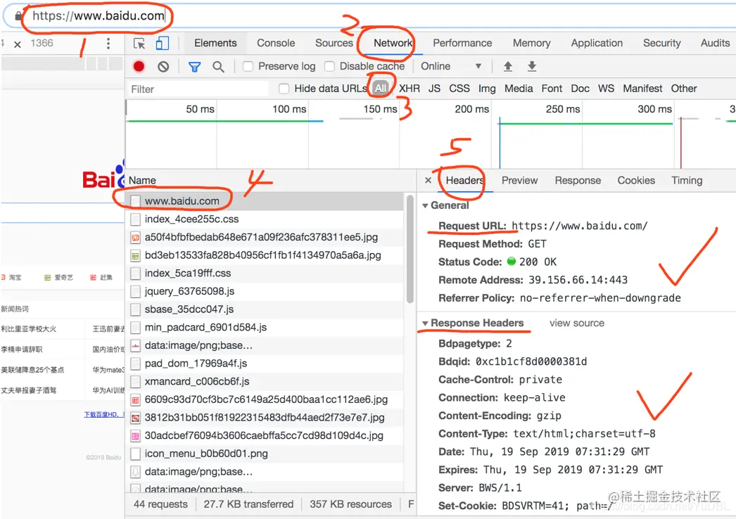This screenshot has height=519, width=736.
Task: Close the request details pane
Action: [x=428, y=180]
